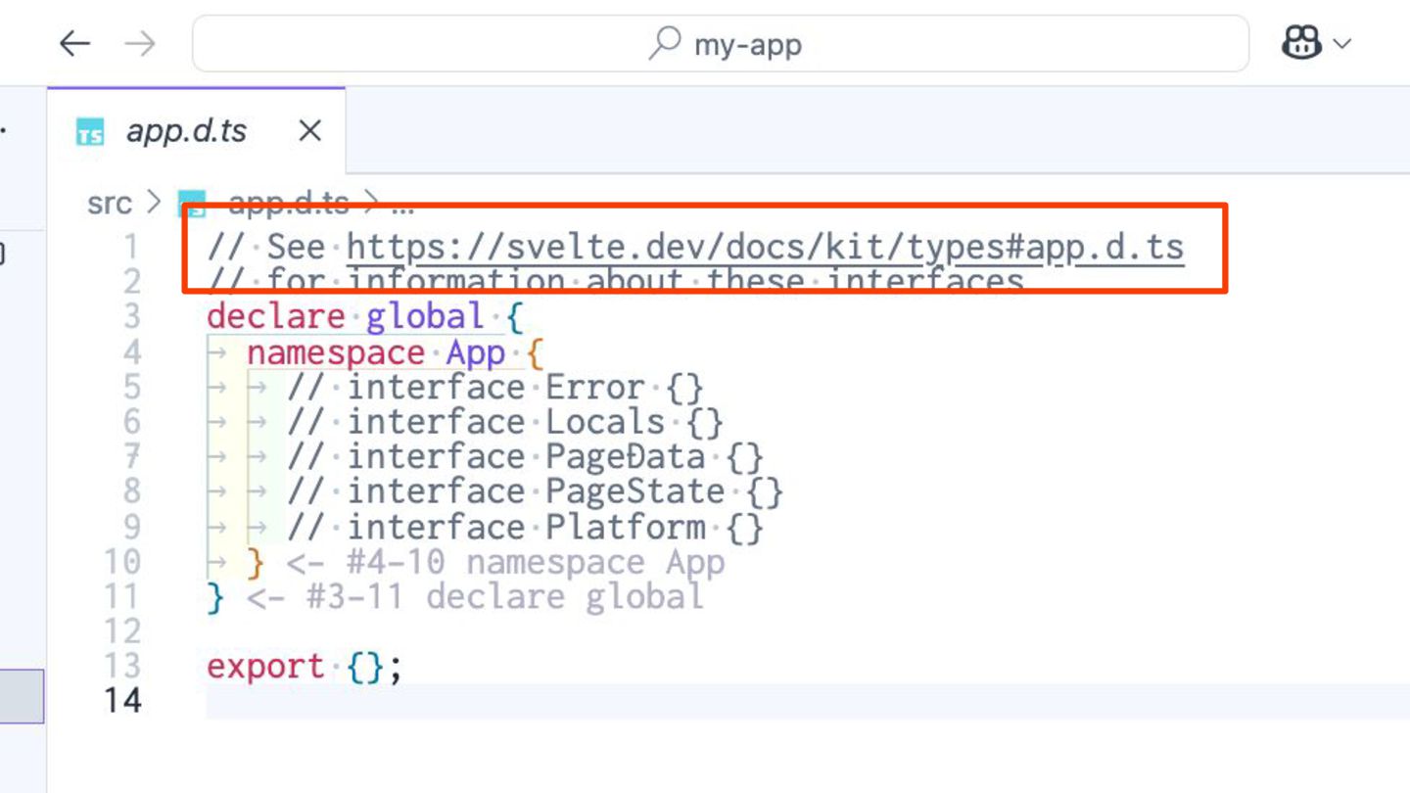This screenshot has height=793, width=1410.
Task: Click 'namespace' keyword on line 4
Action: point(335,351)
